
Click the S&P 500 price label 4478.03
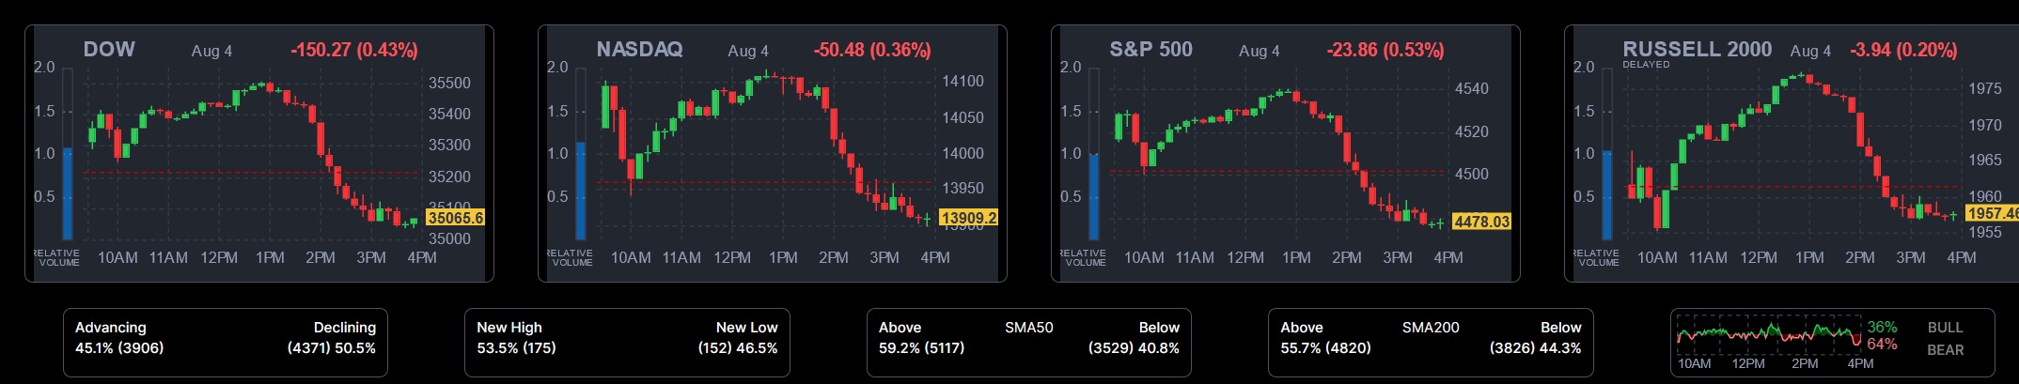pyautogui.click(x=1480, y=222)
